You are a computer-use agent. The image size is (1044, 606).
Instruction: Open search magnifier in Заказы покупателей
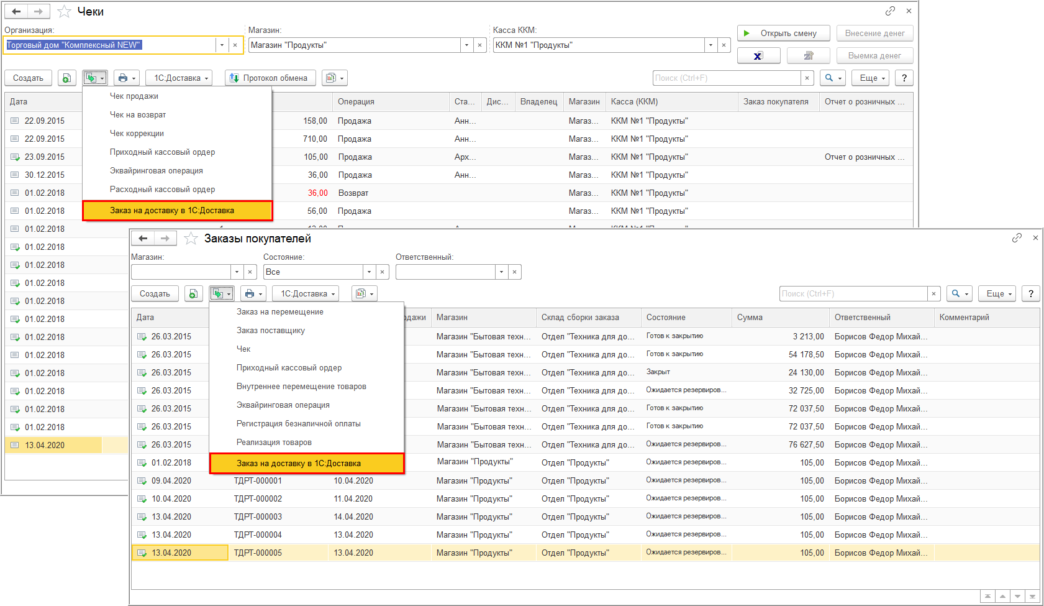point(960,293)
